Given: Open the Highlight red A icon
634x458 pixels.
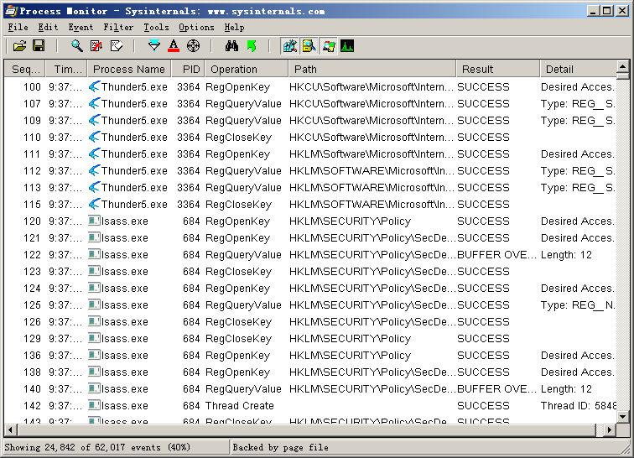Looking at the screenshot, I should pyautogui.click(x=174, y=46).
